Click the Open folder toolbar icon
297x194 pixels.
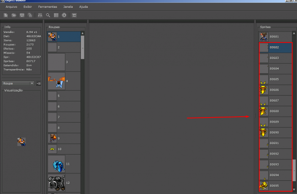click(14, 15)
